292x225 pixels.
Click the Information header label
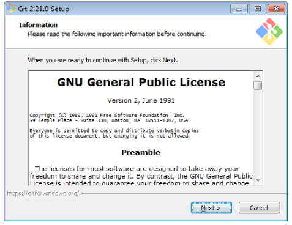[x=39, y=25]
